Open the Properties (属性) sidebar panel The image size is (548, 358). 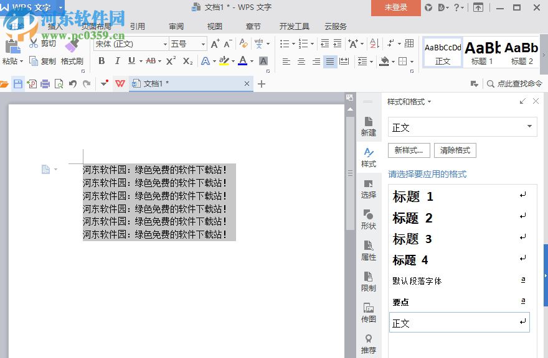[369, 250]
